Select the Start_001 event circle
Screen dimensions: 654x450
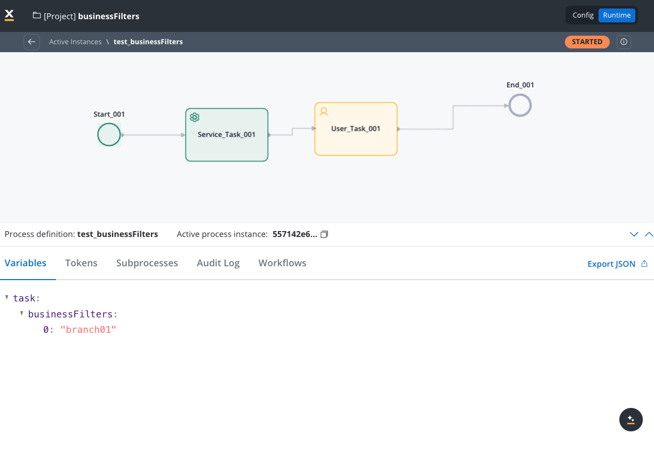click(109, 135)
